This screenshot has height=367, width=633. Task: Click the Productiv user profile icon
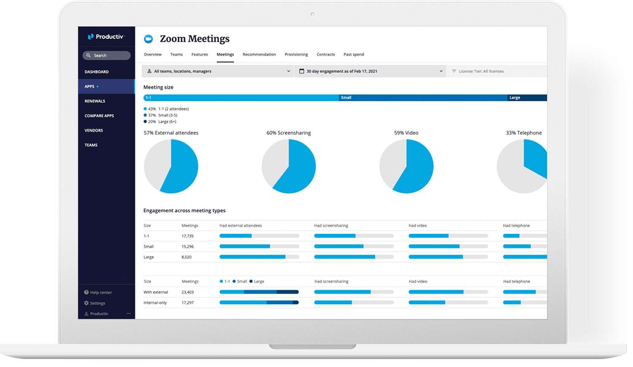(87, 313)
